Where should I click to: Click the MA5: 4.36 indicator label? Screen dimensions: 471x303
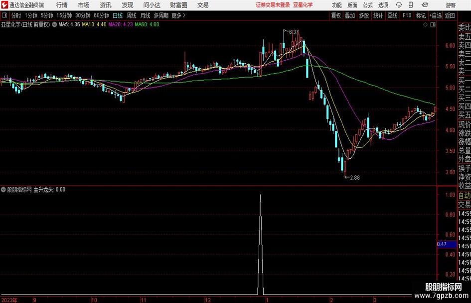69,24
